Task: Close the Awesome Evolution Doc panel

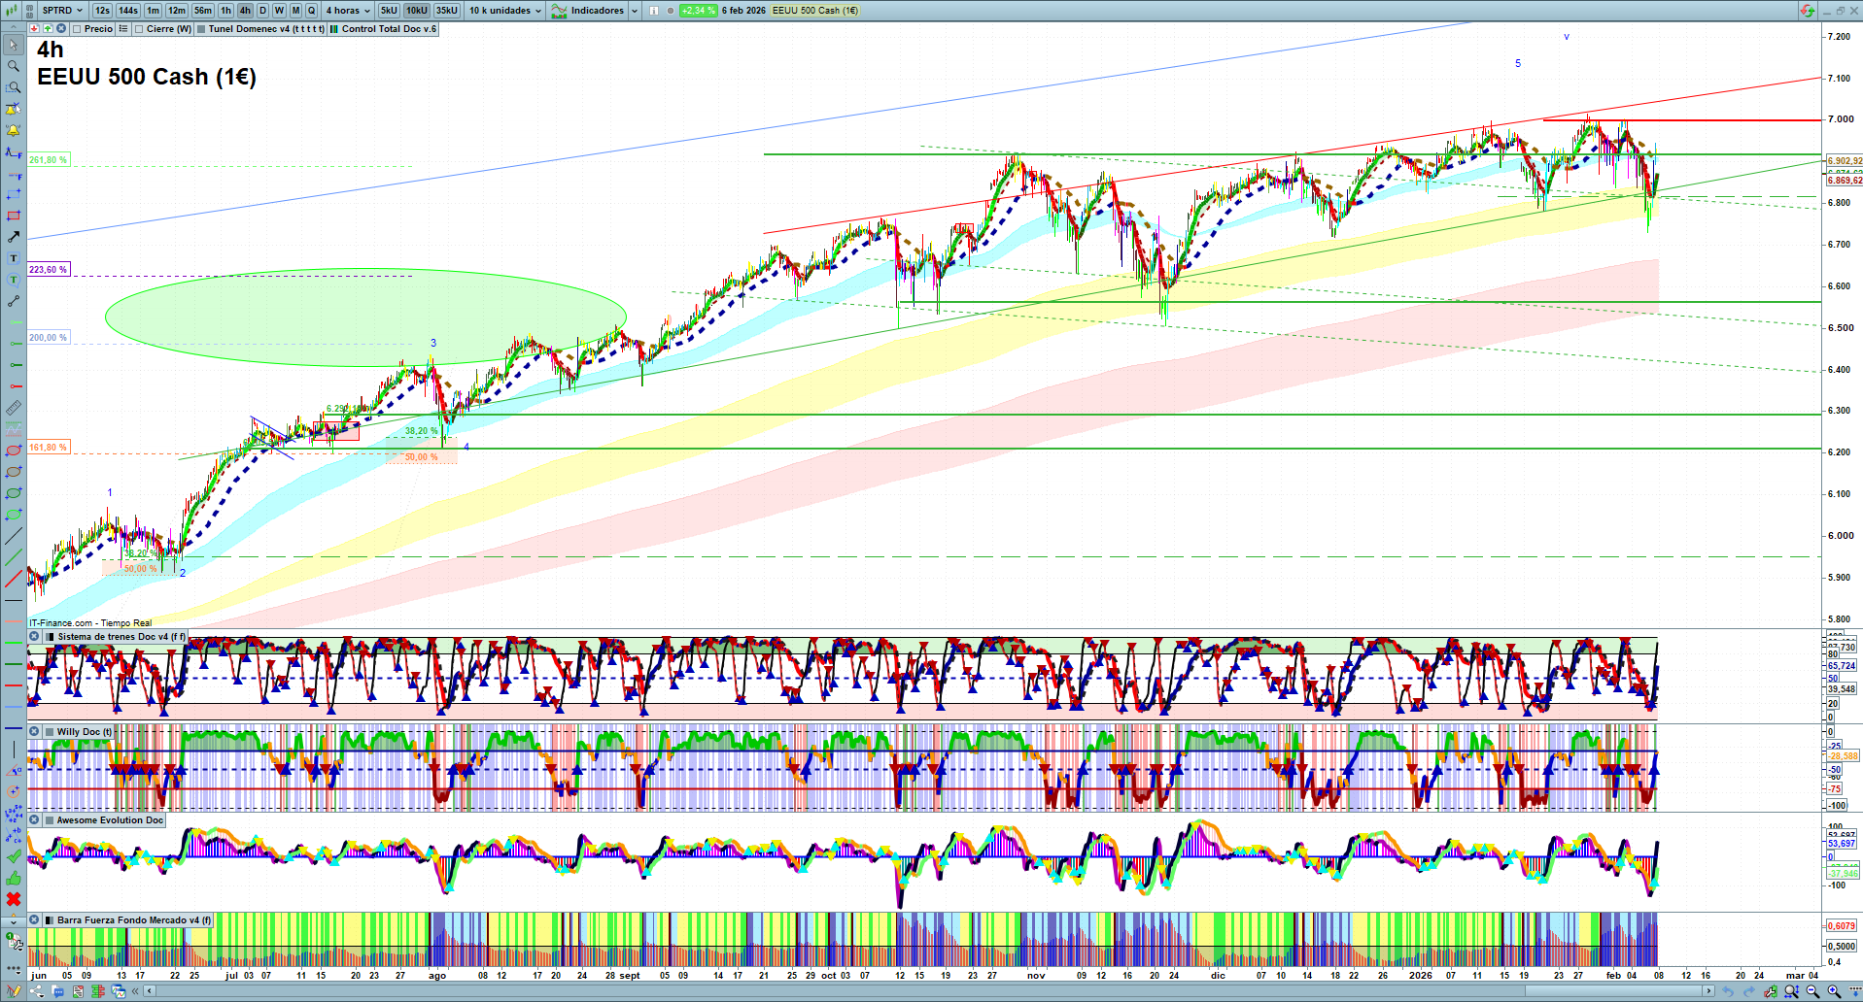Action: [x=35, y=820]
